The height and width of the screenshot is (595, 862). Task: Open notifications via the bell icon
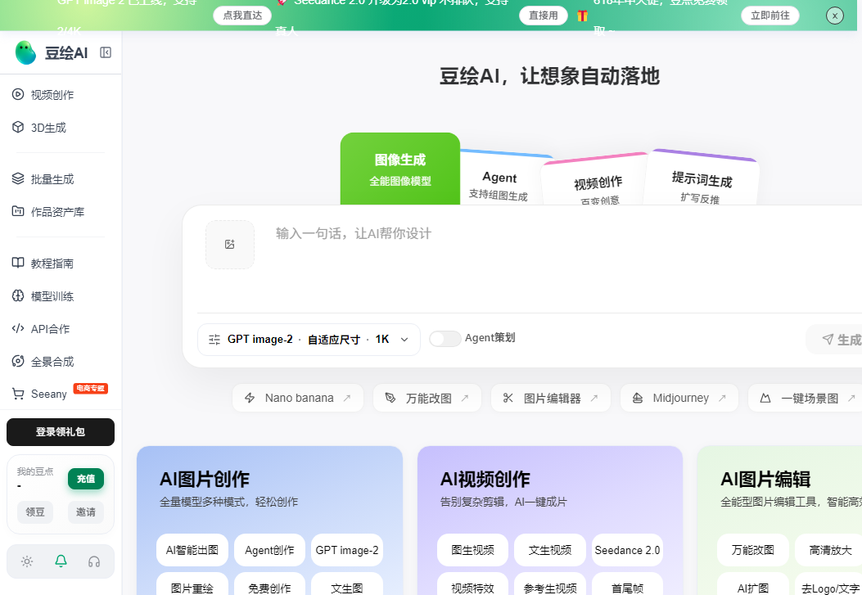(x=61, y=561)
